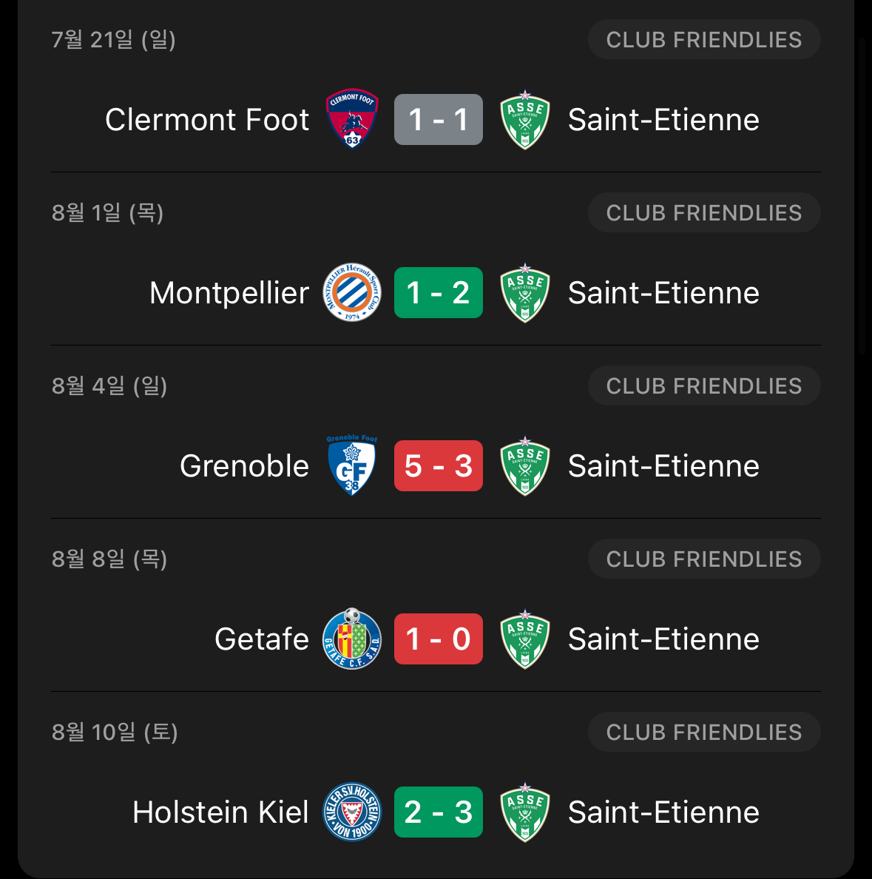
Task: Tap the Club Friendlies tag for 8월 4일
Action: (704, 385)
